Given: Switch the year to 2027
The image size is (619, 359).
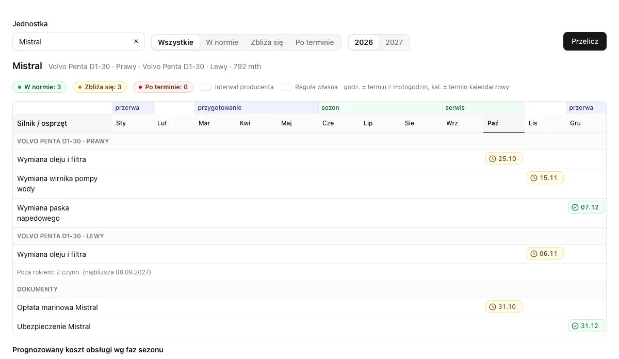Looking at the screenshot, I should coord(394,42).
